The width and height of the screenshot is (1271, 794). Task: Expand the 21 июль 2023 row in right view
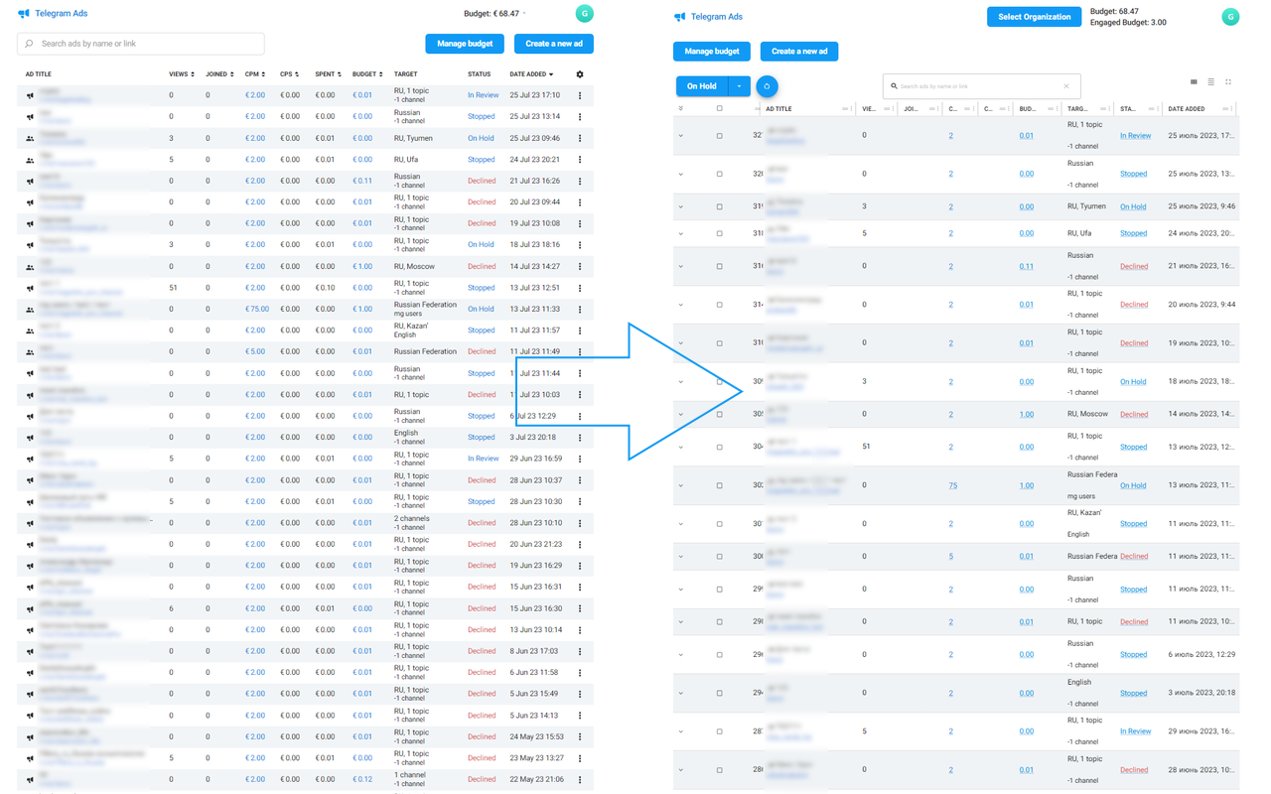[x=681, y=266]
